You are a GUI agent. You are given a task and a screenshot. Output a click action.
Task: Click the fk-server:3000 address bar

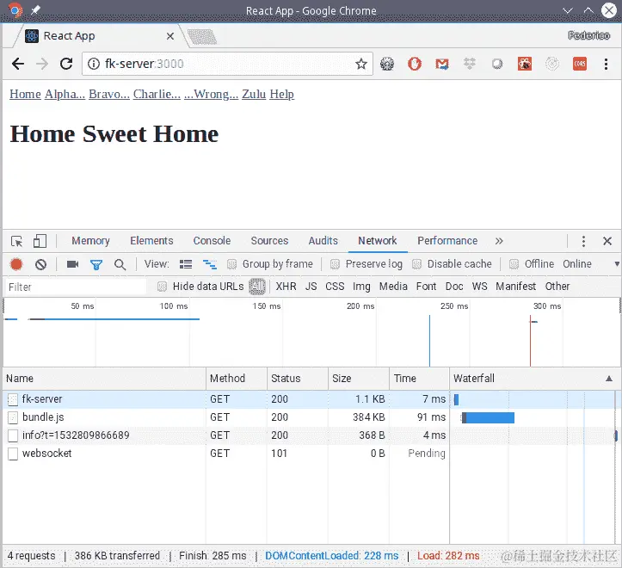point(227,64)
